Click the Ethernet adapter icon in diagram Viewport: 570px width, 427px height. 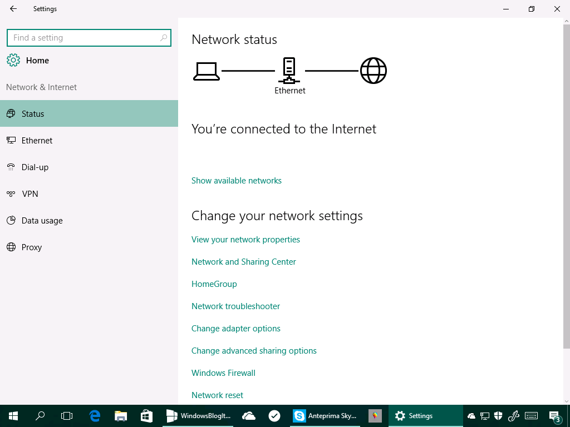289,71
